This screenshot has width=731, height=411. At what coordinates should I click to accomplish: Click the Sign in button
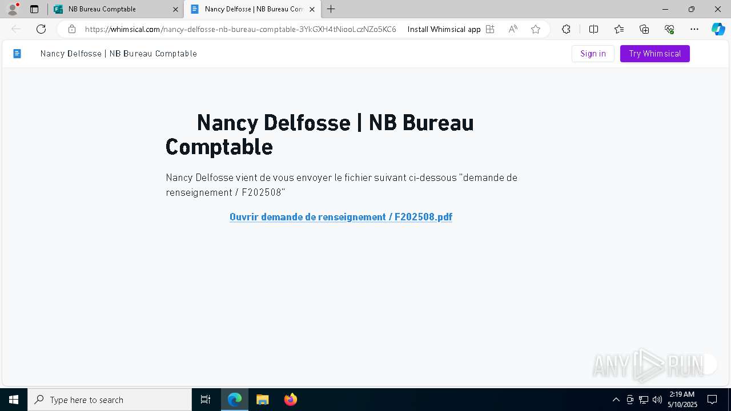593,54
